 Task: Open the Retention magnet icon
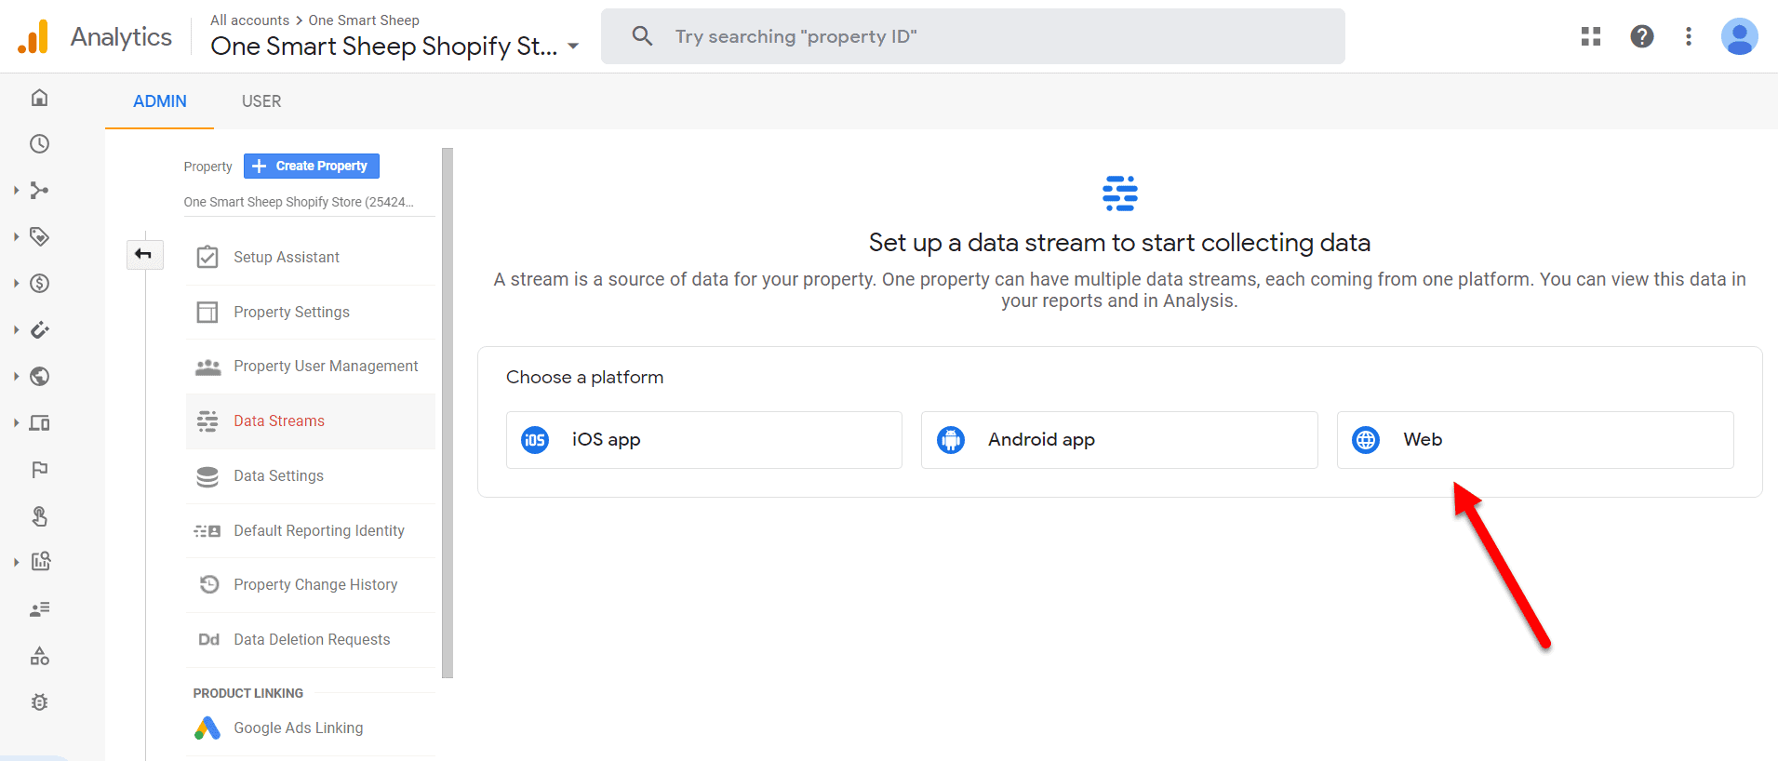(39, 330)
